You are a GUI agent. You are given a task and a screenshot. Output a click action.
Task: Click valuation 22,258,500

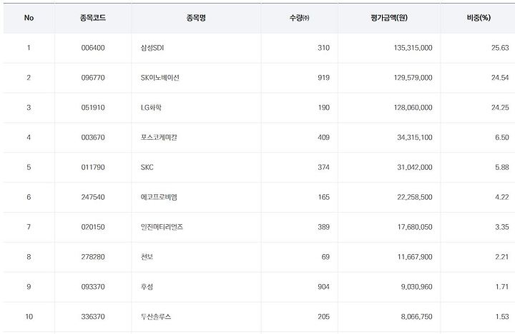click(415, 197)
